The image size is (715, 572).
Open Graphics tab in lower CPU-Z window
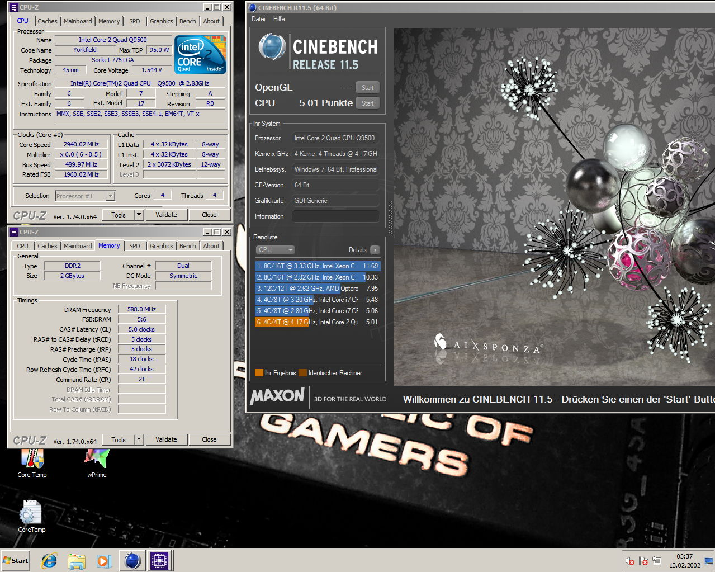point(162,246)
